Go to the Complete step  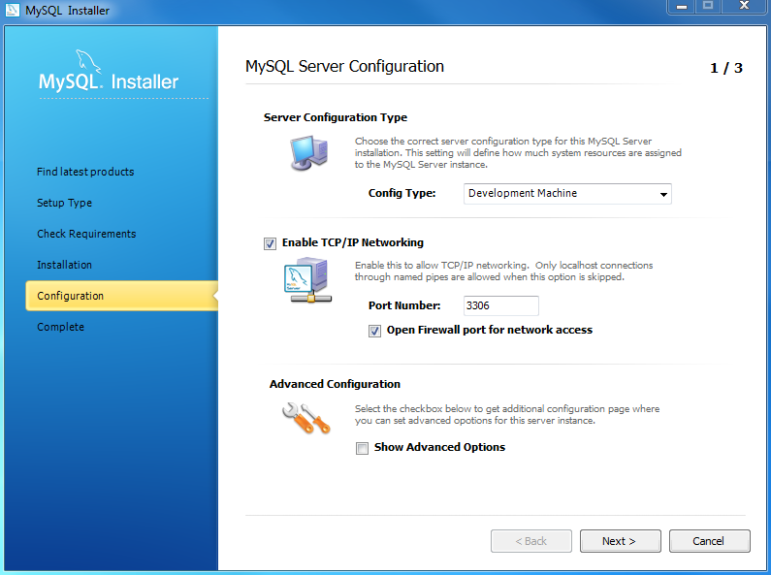click(60, 327)
